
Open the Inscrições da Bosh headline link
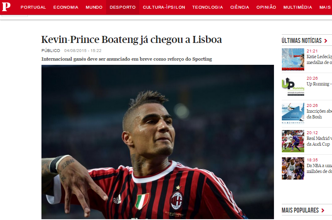point(319,114)
